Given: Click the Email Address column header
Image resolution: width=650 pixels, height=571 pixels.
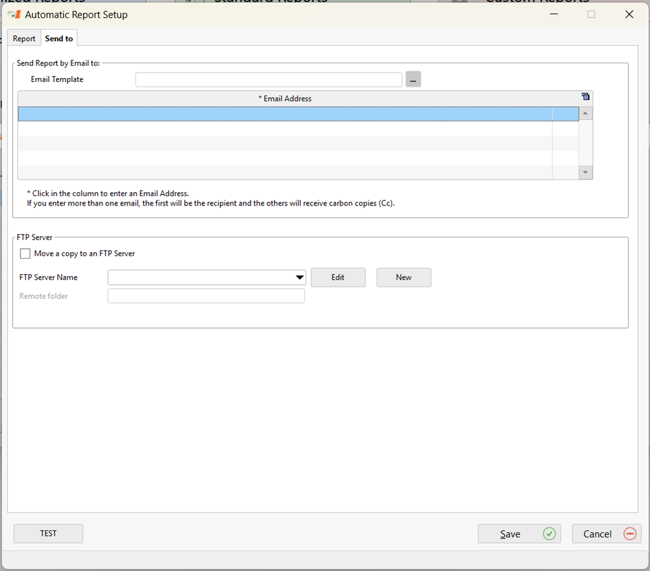Looking at the screenshot, I should click(285, 99).
